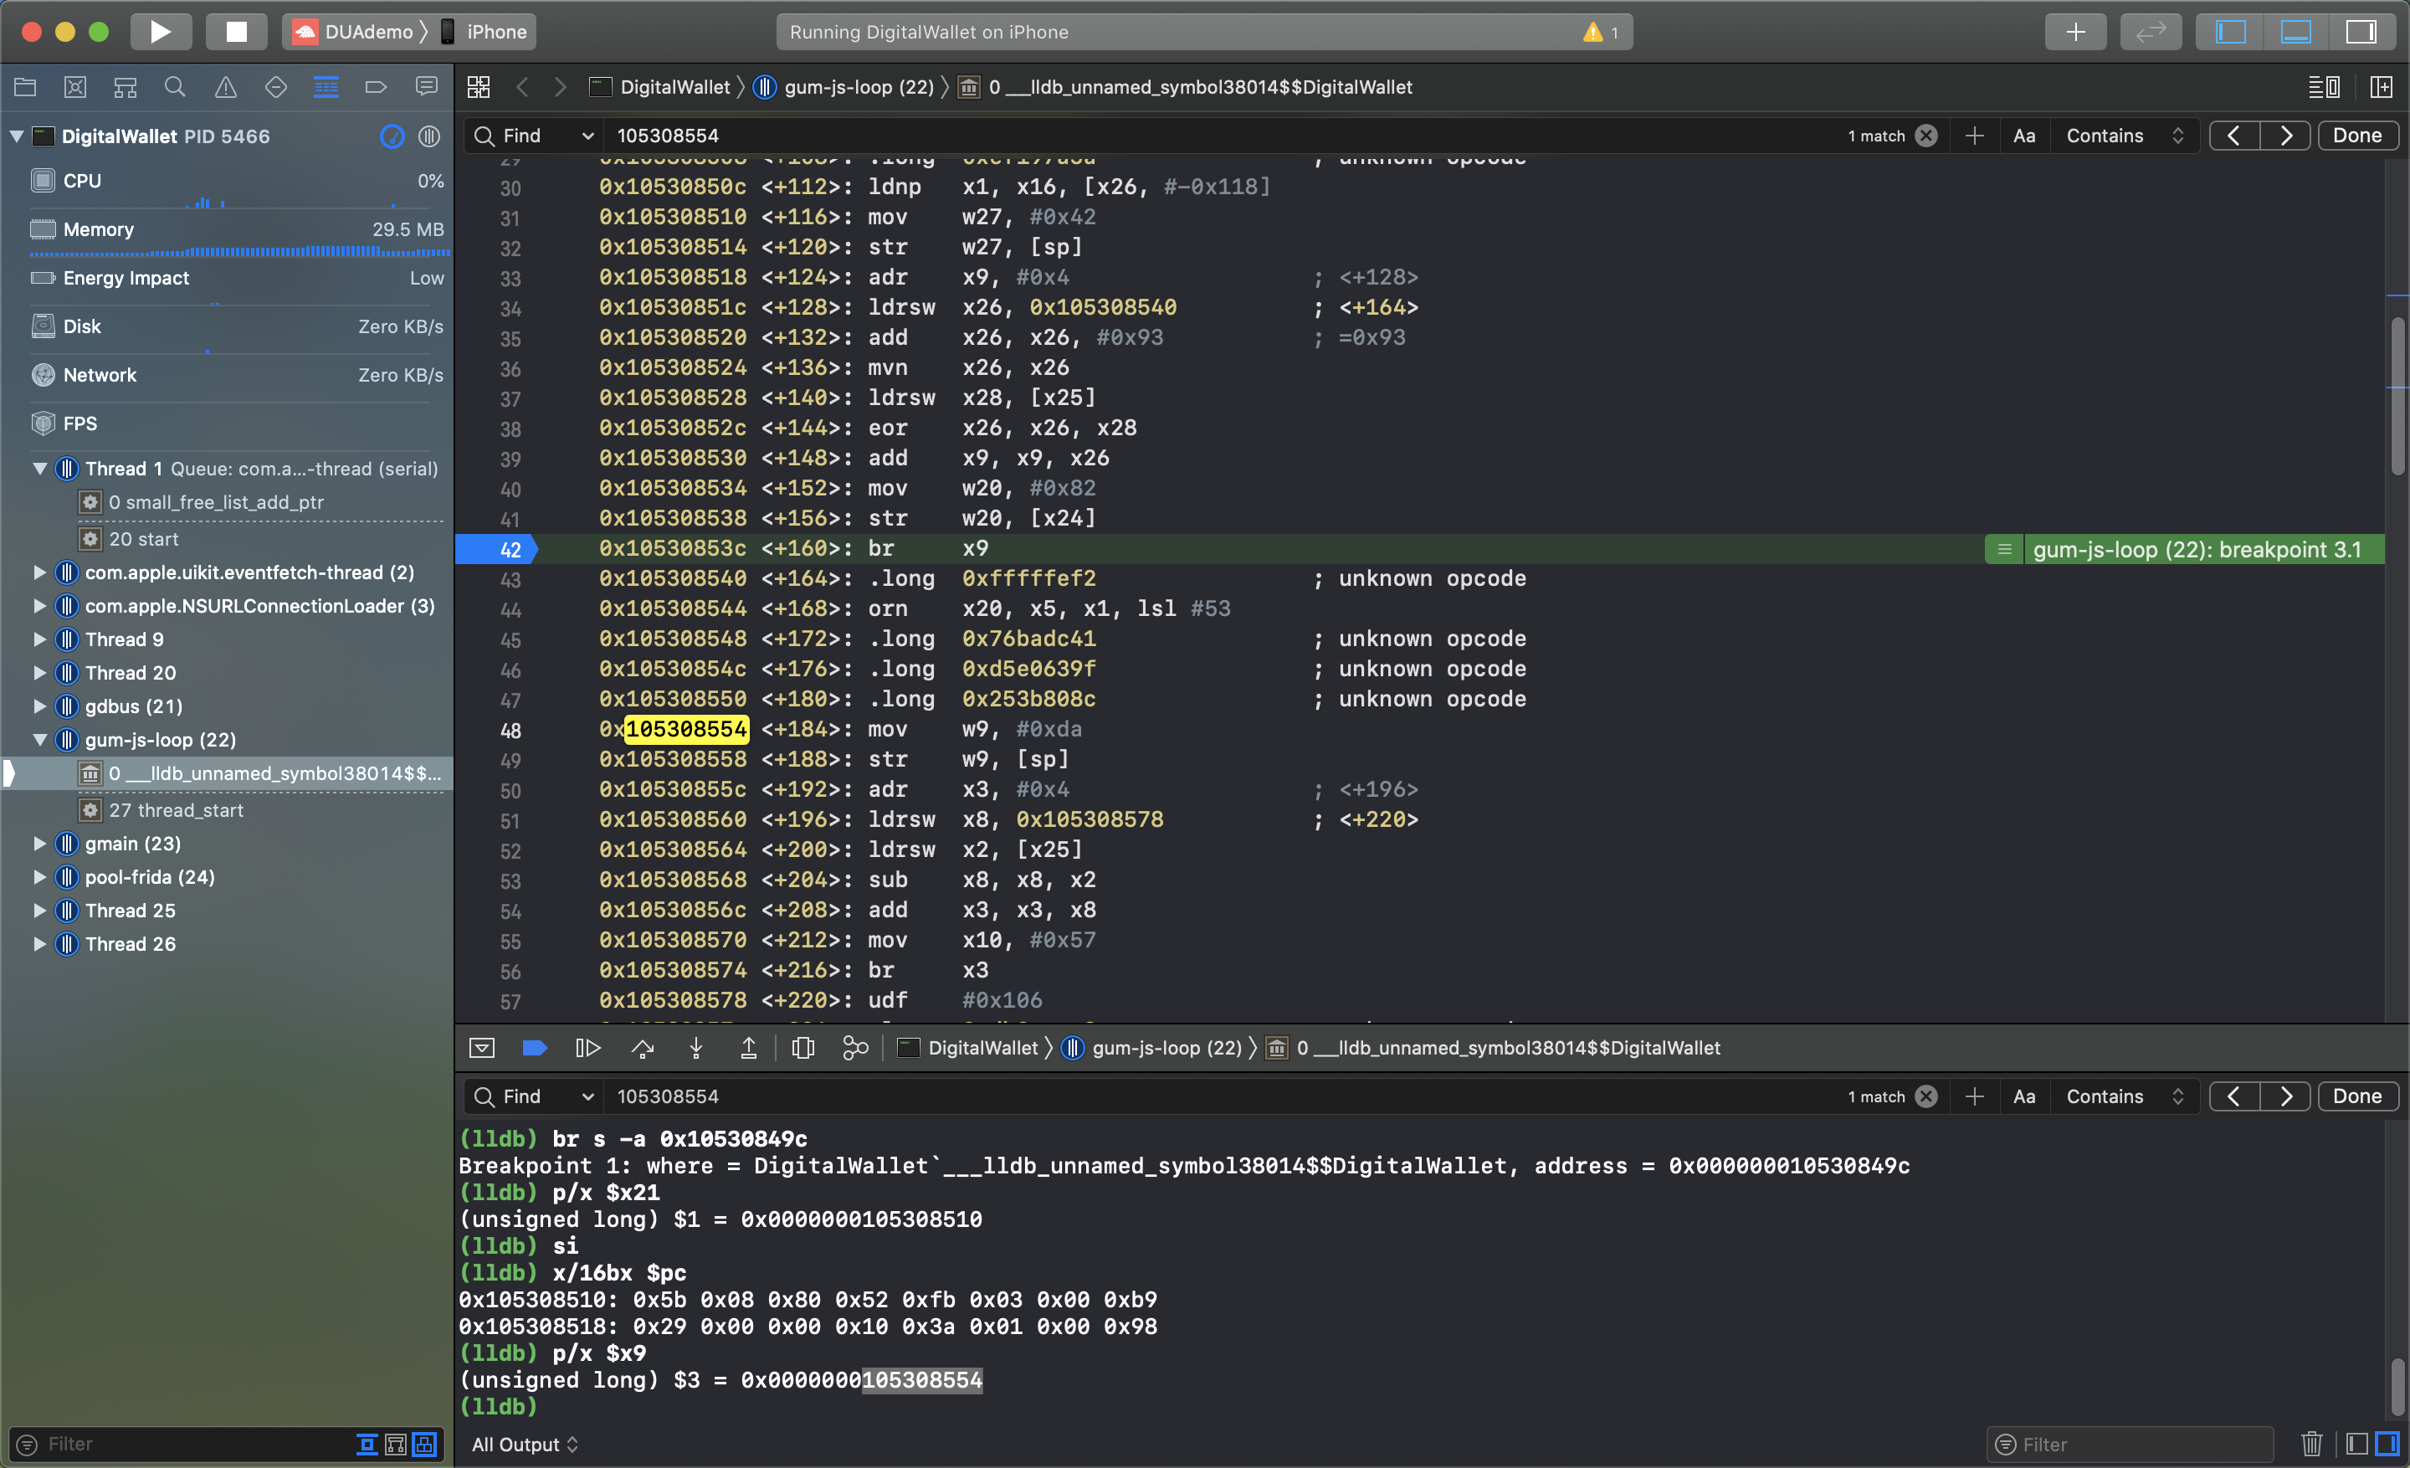Click the Debug Memory Graph icon
This screenshot has height=1468, width=2410.
pos(855,1048)
